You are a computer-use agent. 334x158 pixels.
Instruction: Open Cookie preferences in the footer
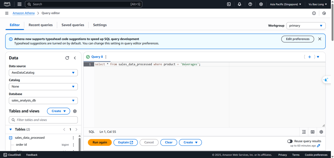(316, 155)
